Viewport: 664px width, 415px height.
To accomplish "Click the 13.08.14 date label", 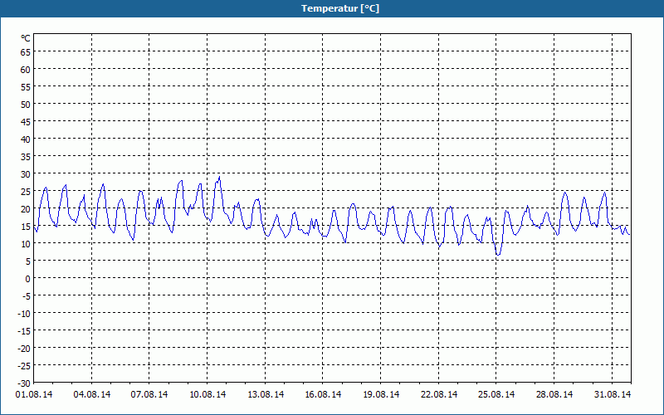I will [266, 394].
